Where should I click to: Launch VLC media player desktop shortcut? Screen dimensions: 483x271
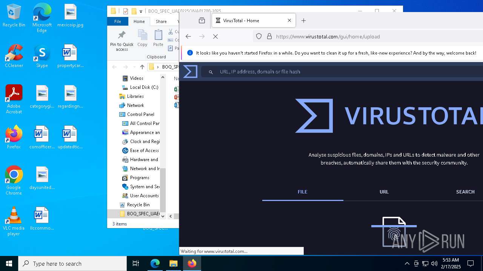[x=14, y=222]
